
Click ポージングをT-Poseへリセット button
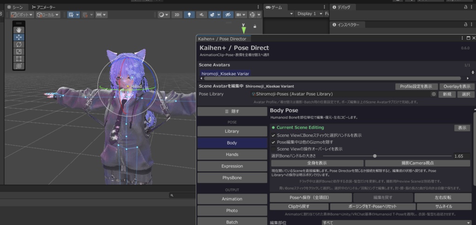pos(372,206)
